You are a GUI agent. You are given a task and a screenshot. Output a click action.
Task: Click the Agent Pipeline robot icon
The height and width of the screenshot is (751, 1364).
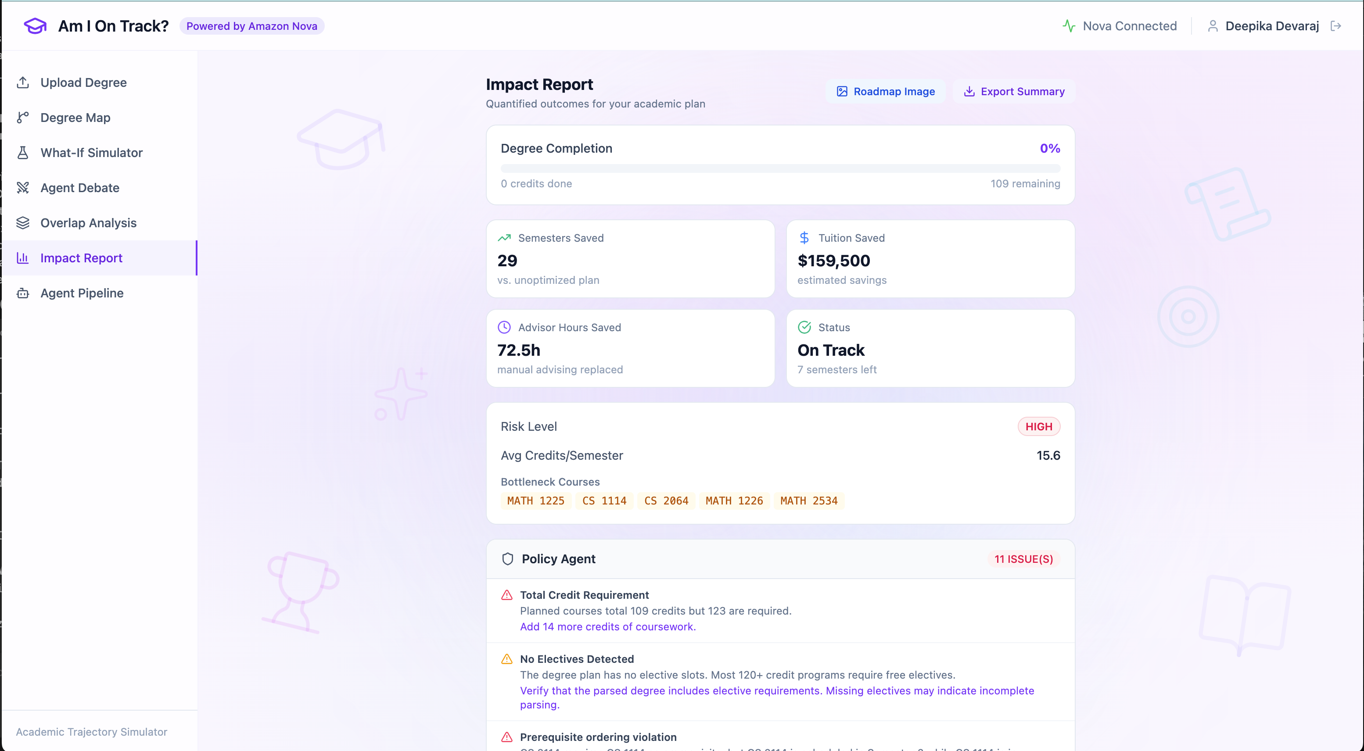23,293
